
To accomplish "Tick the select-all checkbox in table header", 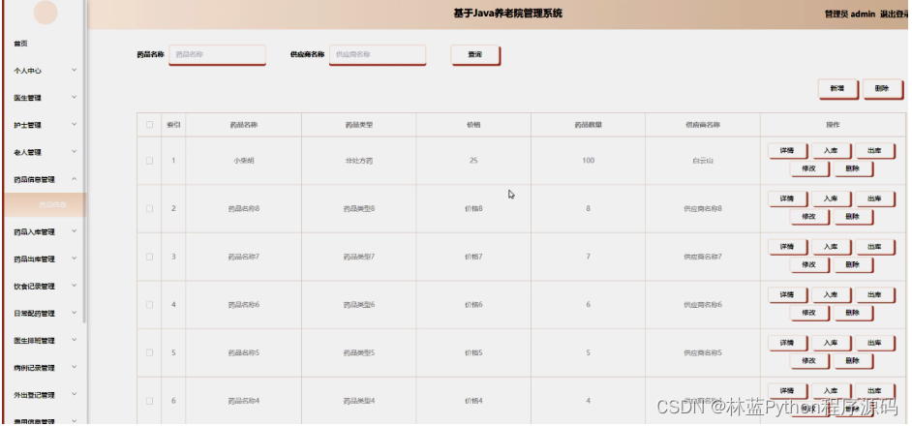I will coord(149,125).
